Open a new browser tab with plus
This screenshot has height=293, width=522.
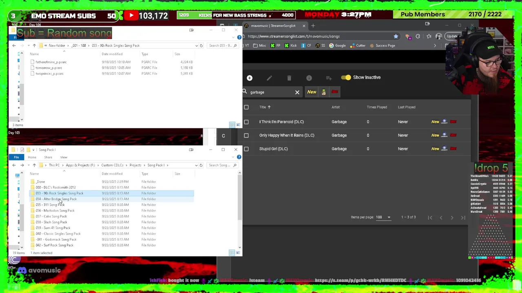tap(313, 26)
